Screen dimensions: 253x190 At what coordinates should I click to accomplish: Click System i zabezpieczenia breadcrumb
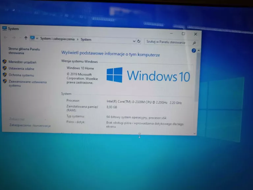coord(57,39)
